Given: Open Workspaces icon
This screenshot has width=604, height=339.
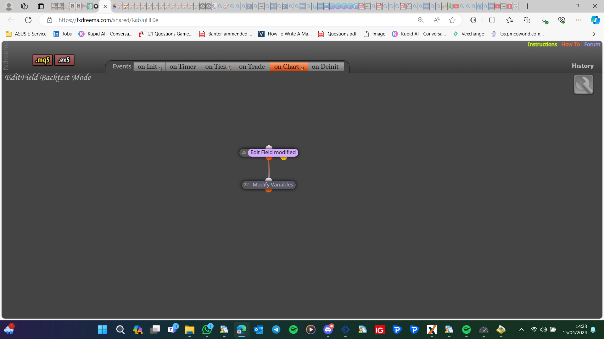Looking at the screenshot, I should (24, 6).
